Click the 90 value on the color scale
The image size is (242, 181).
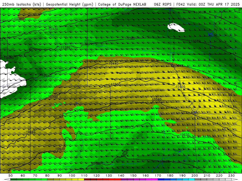coord(60,176)
